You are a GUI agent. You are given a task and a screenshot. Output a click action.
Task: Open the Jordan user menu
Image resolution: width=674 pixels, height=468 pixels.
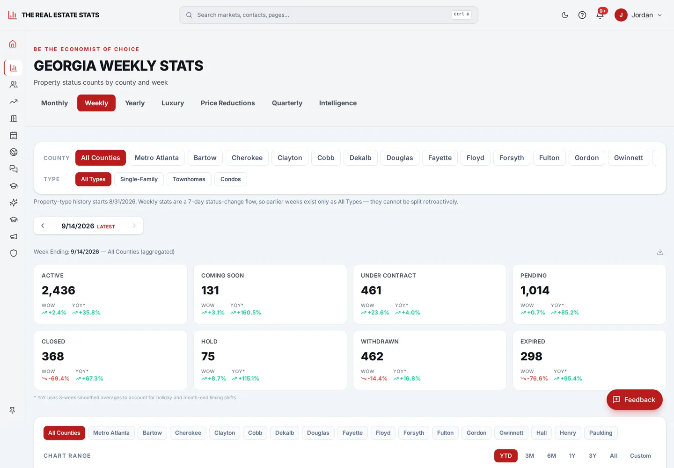pos(639,15)
